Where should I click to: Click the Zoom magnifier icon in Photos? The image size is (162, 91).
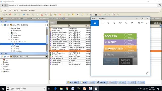click(x=108, y=23)
